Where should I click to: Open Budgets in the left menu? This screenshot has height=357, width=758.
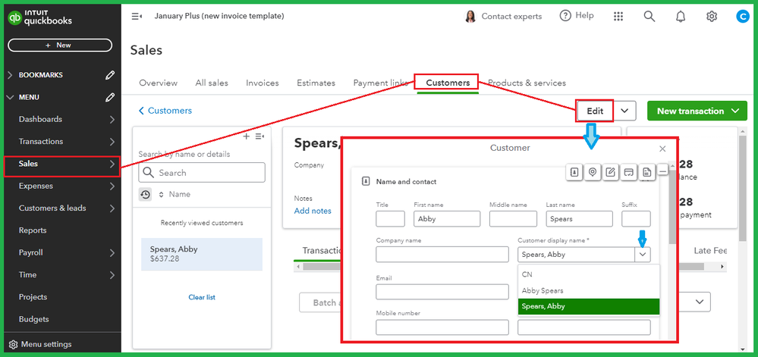[x=34, y=319]
